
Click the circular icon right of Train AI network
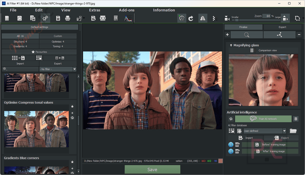296,119
